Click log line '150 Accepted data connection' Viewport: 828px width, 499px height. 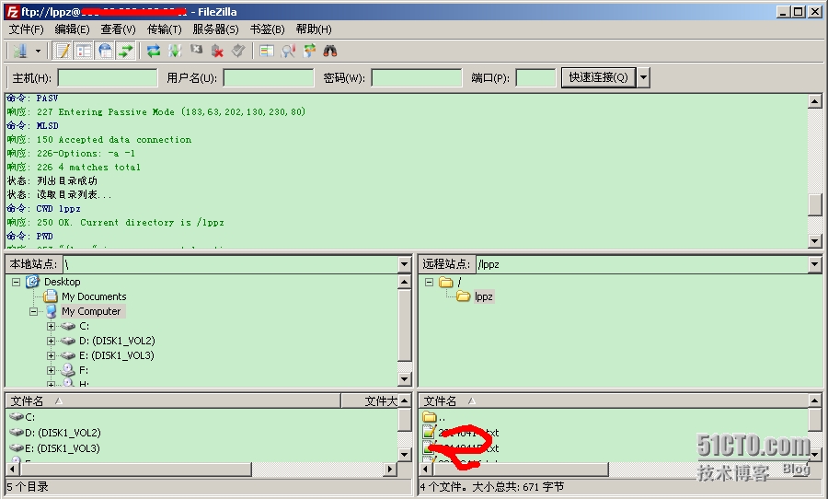(114, 140)
